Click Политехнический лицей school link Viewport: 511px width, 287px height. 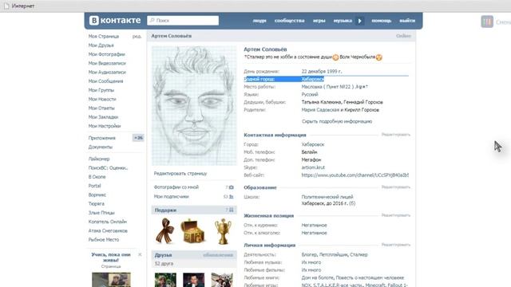[x=327, y=197]
